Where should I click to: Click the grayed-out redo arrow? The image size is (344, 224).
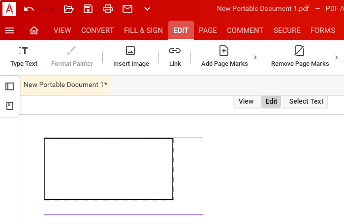[x=49, y=9]
